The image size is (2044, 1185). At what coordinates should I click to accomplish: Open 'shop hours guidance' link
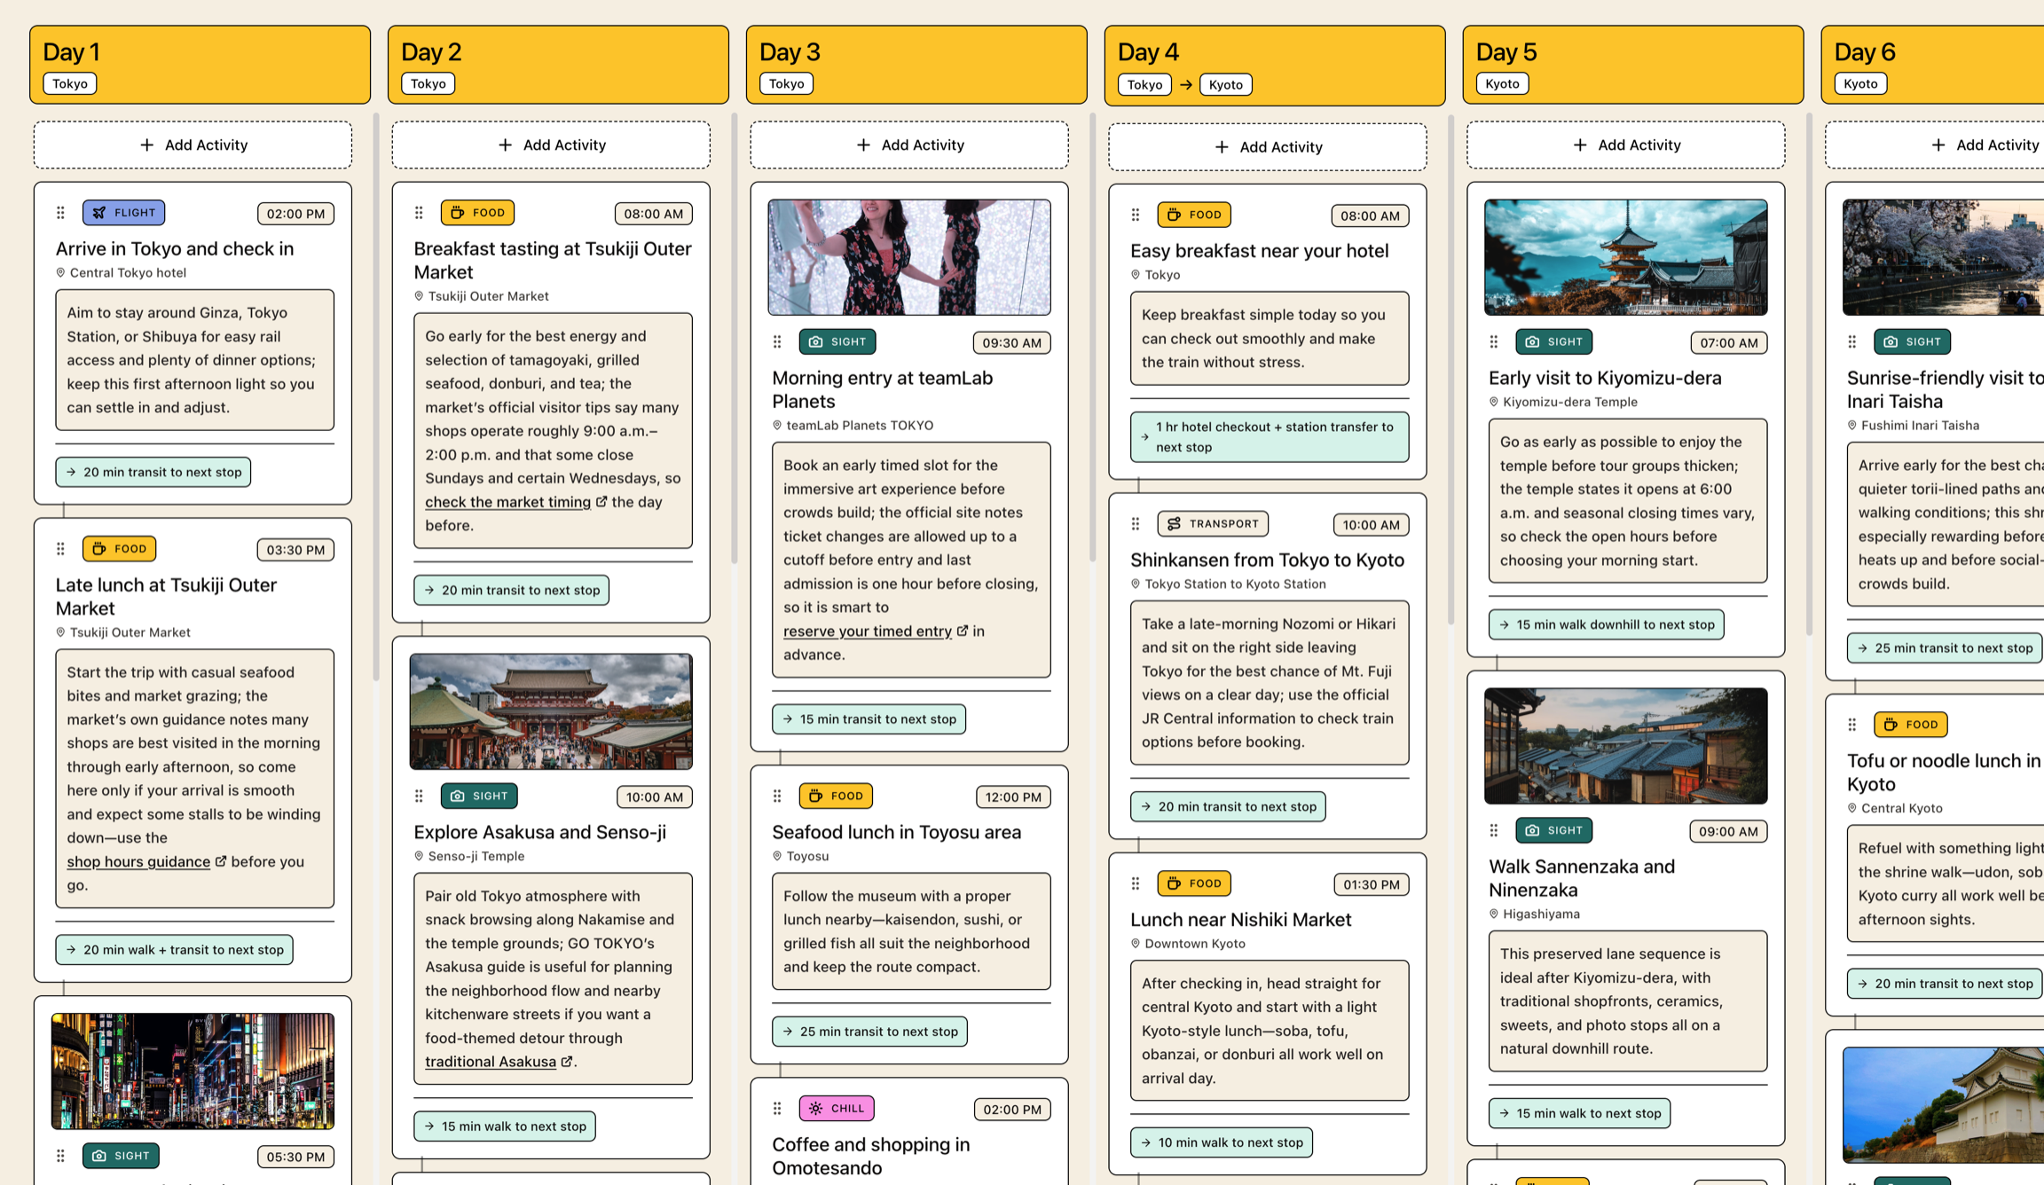tap(138, 861)
